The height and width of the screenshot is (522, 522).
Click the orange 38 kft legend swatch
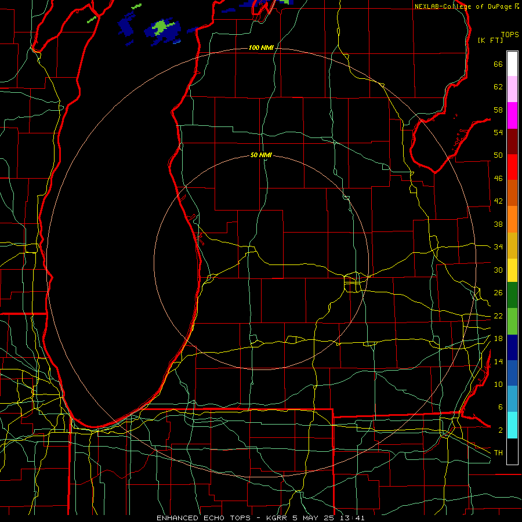click(x=512, y=219)
